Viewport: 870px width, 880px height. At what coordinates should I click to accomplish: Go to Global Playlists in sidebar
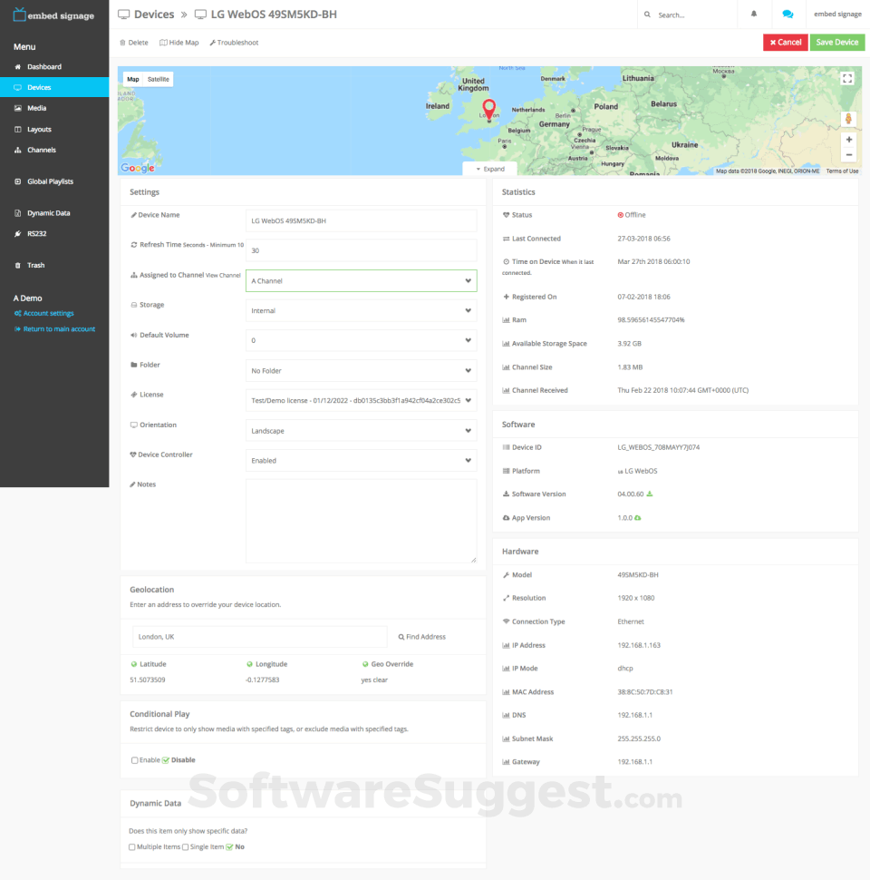[50, 181]
